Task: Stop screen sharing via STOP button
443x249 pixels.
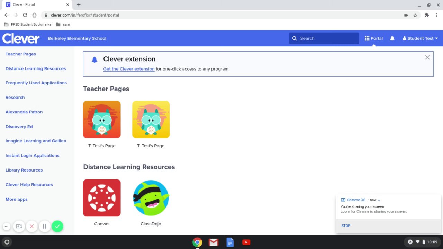Action: (346, 226)
